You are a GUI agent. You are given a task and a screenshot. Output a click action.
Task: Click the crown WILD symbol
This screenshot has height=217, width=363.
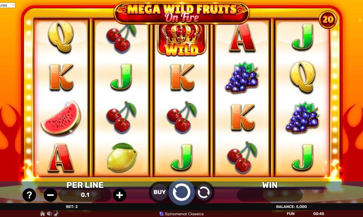[181, 40]
